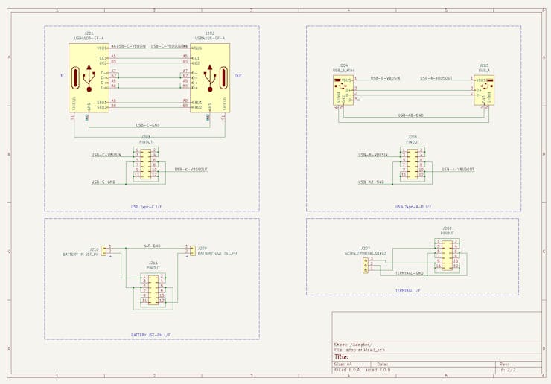Select the BAT-GND net label
This screenshot has height=384, width=551.
click(151, 246)
